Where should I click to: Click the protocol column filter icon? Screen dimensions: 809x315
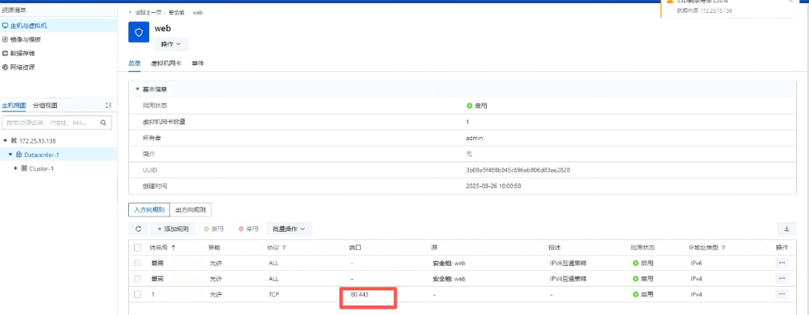[x=285, y=248]
